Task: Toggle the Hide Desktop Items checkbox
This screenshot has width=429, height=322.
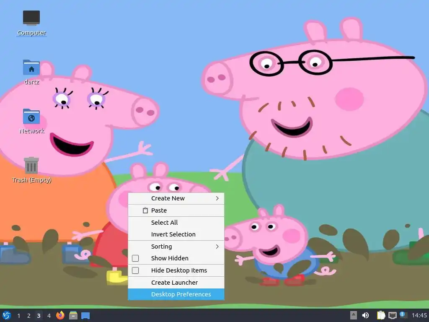Action: click(135, 270)
